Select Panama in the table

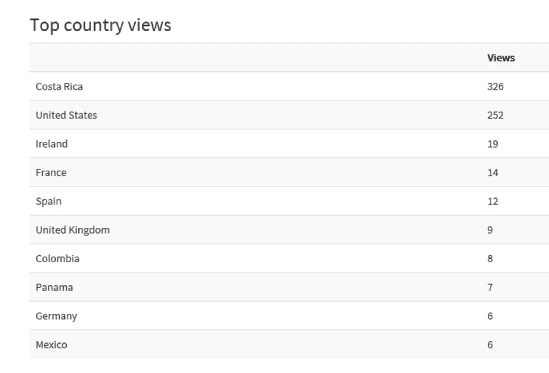tap(54, 287)
